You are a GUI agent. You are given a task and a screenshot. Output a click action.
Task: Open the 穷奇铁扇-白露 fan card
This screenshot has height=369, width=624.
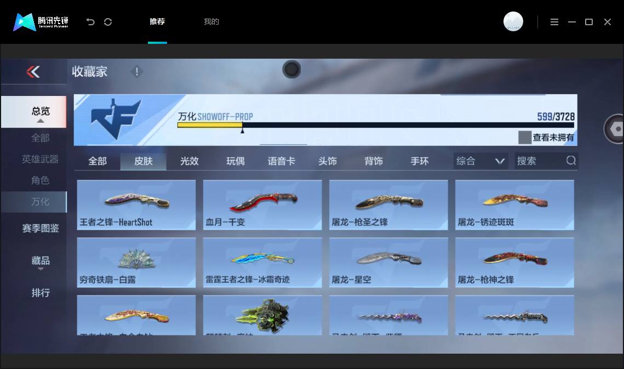click(x=136, y=263)
